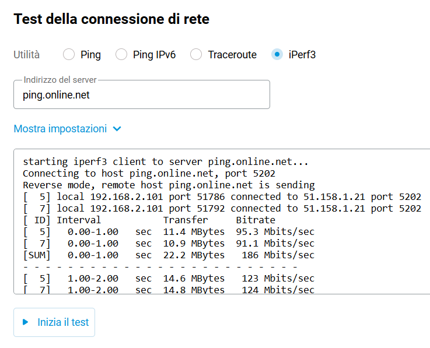
Task: Click the 'Interval Transfer Bitrate' header row
Action: pyautogui.click(x=149, y=220)
